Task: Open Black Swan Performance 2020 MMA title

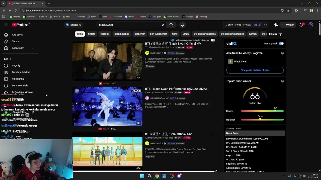Action: [176, 89]
